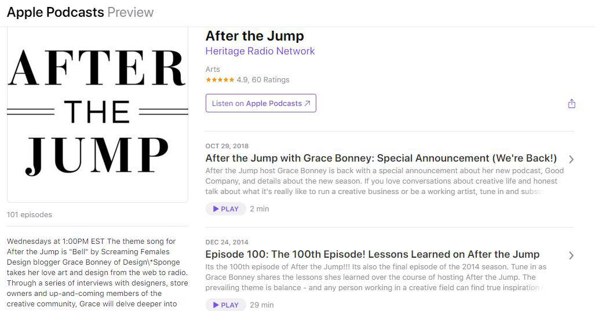Viewport: 595px width, 311px height.
Task: Click the OCT 29, 2018 date
Action: (x=227, y=146)
